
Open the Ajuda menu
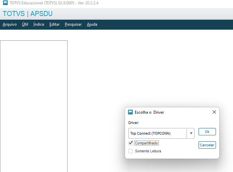point(92,24)
